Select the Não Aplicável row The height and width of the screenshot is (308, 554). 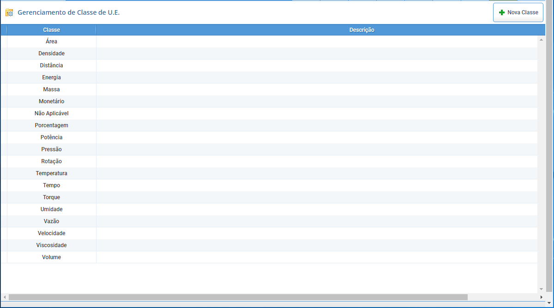coord(269,113)
